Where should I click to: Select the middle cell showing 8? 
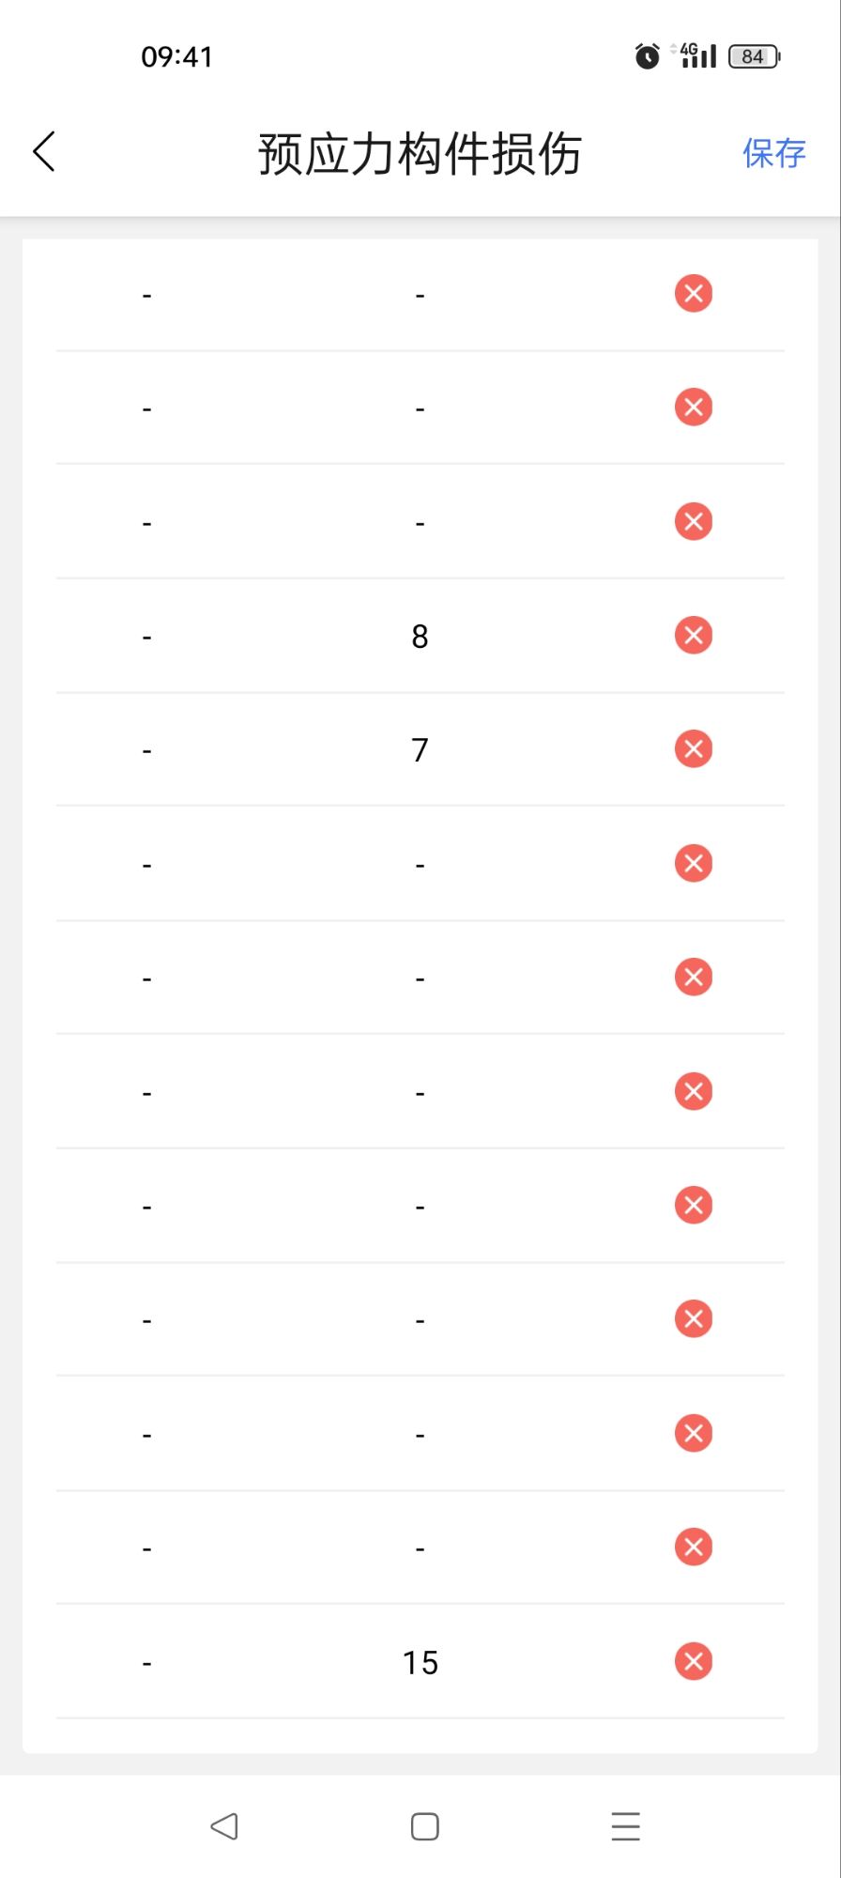click(420, 637)
